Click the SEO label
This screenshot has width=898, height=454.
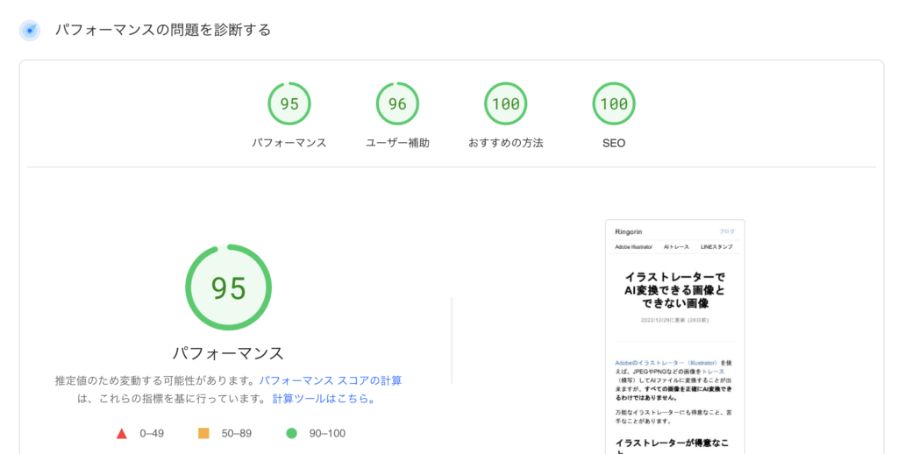614,143
